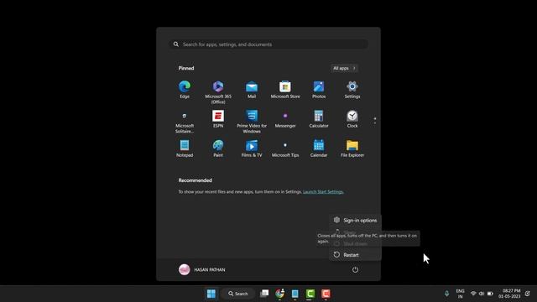The height and width of the screenshot is (302, 537).
Task: Open the red Camtasia recorder taskbar icon
Action: (326, 294)
